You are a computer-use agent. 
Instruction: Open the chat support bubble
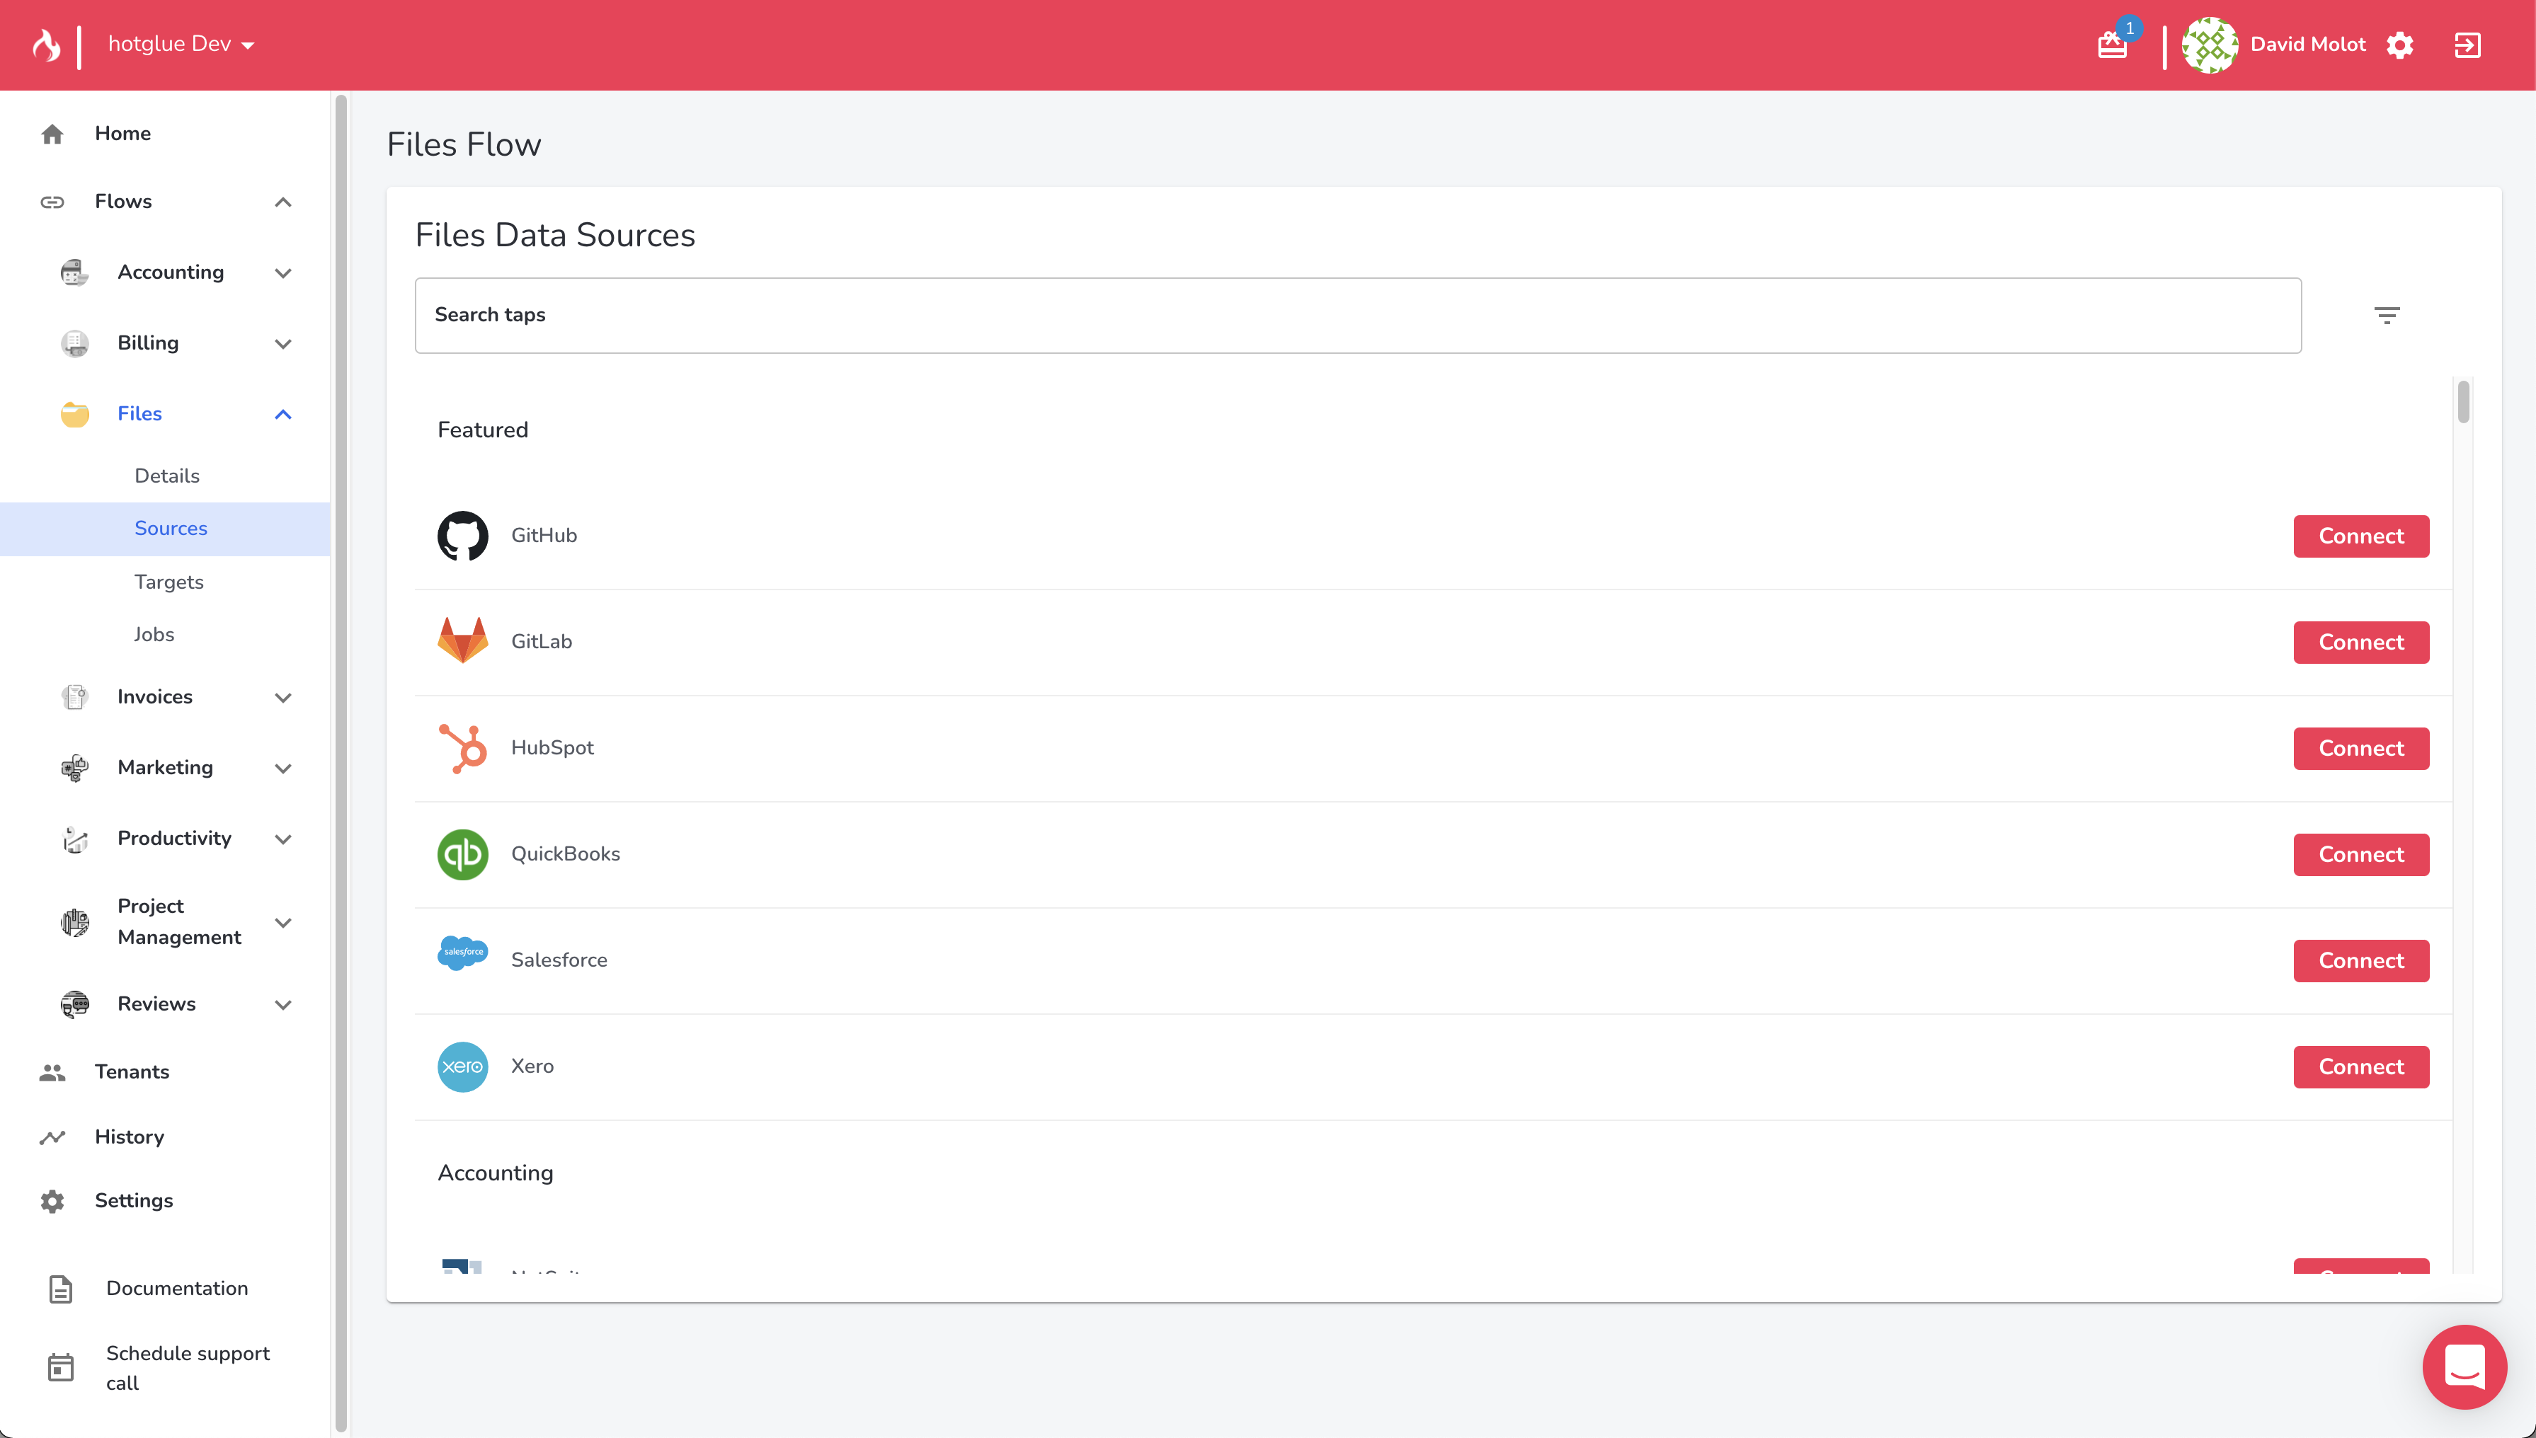(2464, 1367)
